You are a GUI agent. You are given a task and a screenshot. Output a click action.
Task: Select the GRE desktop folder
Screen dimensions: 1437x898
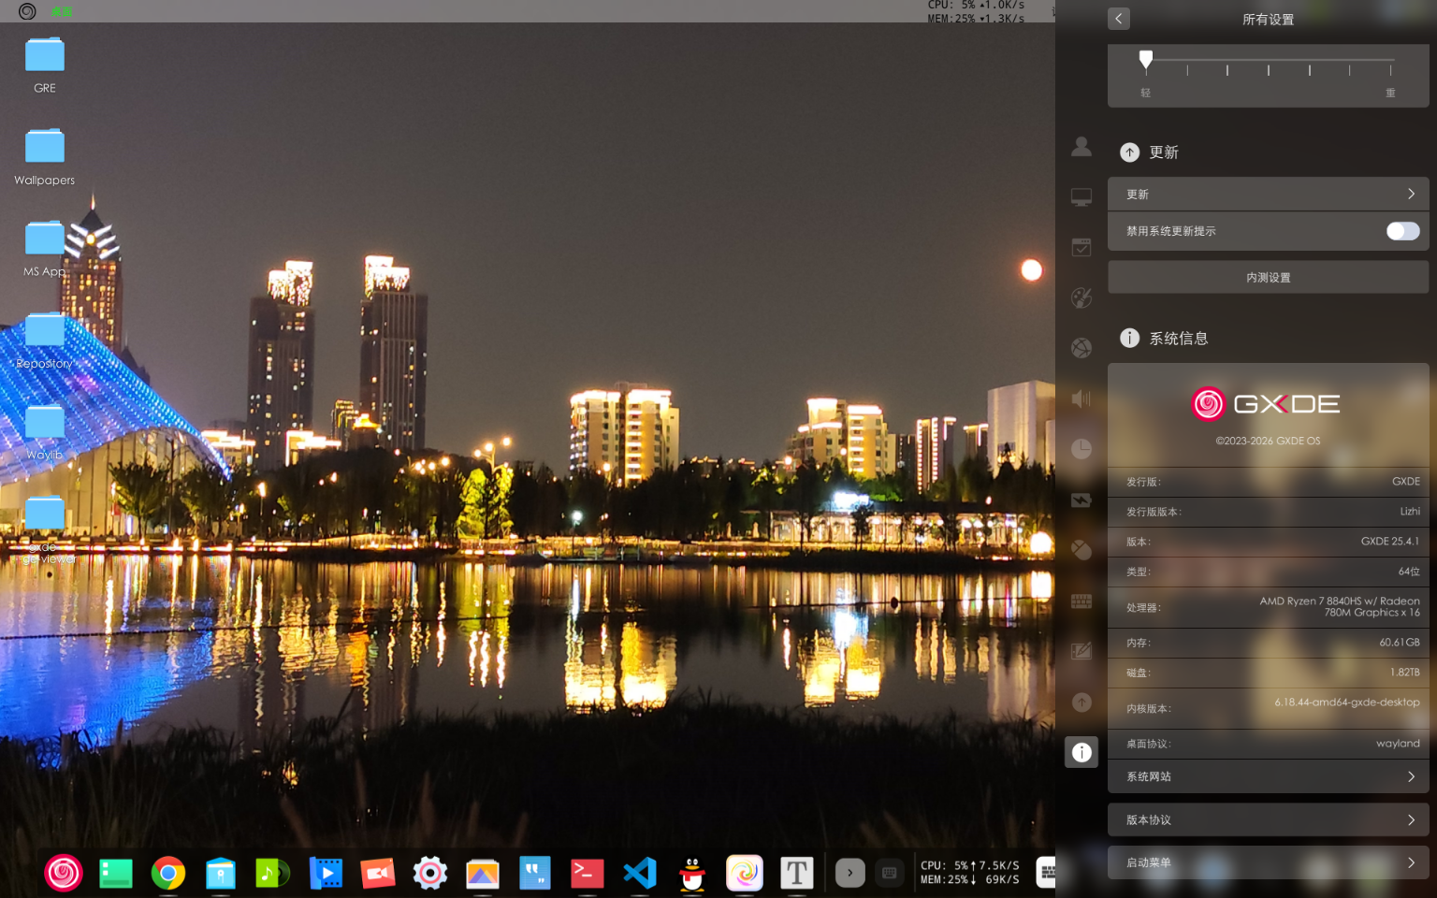pyautogui.click(x=45, y=65)
